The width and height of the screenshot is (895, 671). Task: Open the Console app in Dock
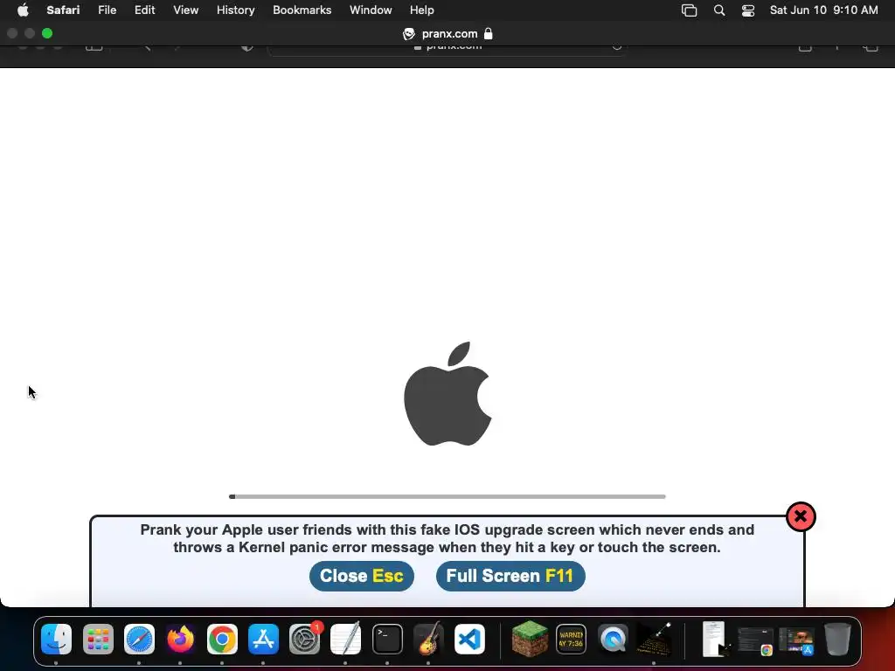coord(571,639)
